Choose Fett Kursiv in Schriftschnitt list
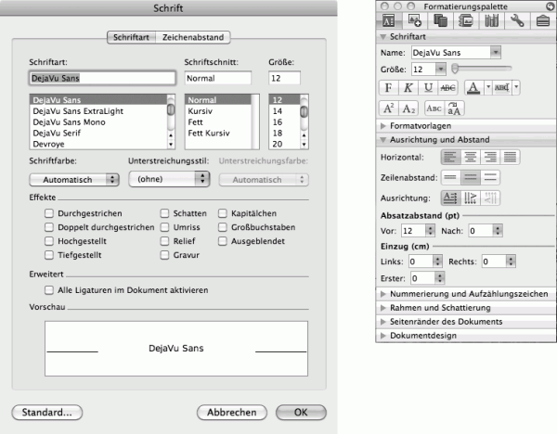This screenshot has width=557, height=434. click(x=217, y=133)
